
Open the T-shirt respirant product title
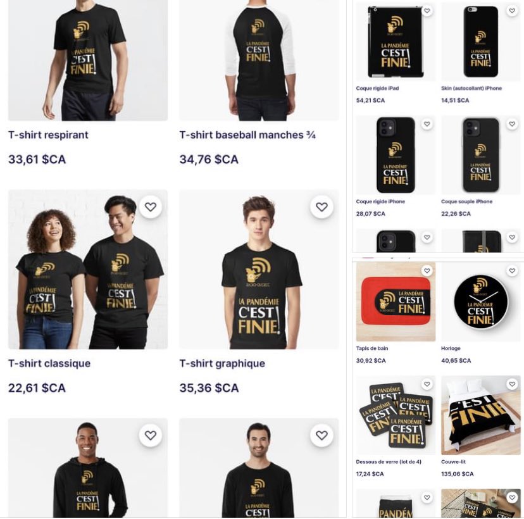click(x=48, y=135)
